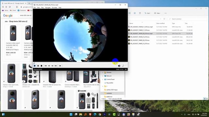Open the See more (…) menu in File Explorer

pos(166,13)
